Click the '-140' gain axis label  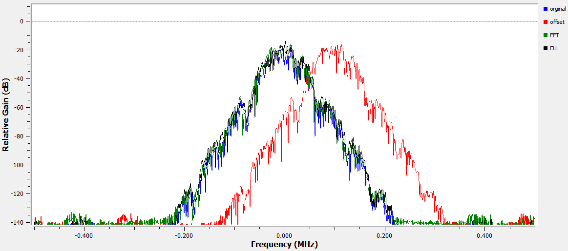point(18,222)
